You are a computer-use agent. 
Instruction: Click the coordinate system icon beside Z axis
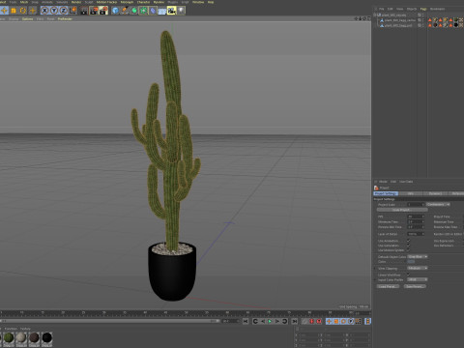[x=73, y=11]
